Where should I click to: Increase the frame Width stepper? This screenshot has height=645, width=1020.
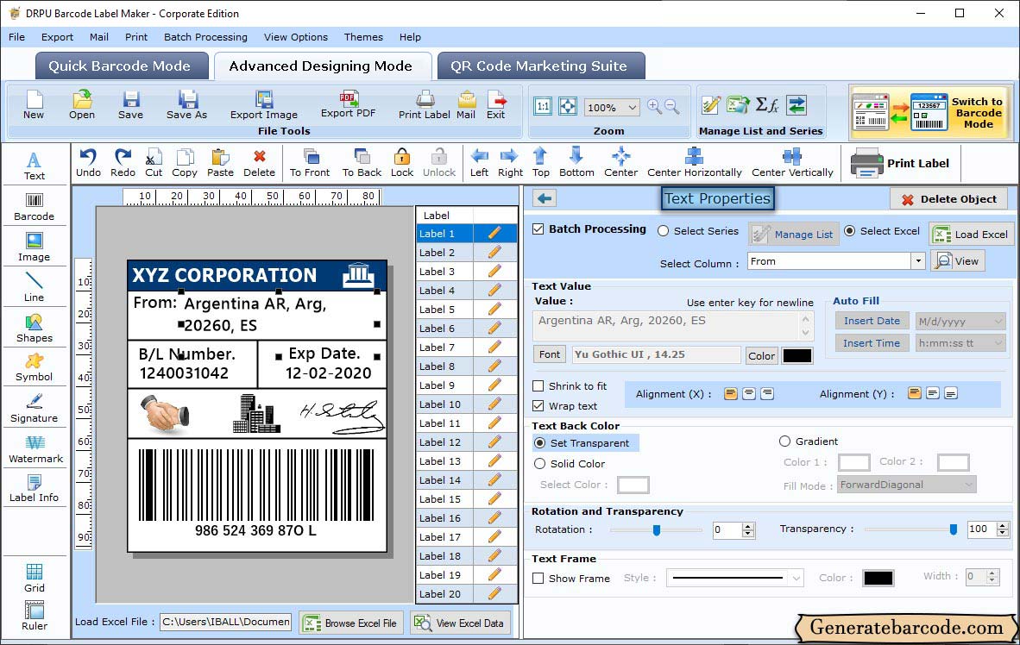(992, 573)
